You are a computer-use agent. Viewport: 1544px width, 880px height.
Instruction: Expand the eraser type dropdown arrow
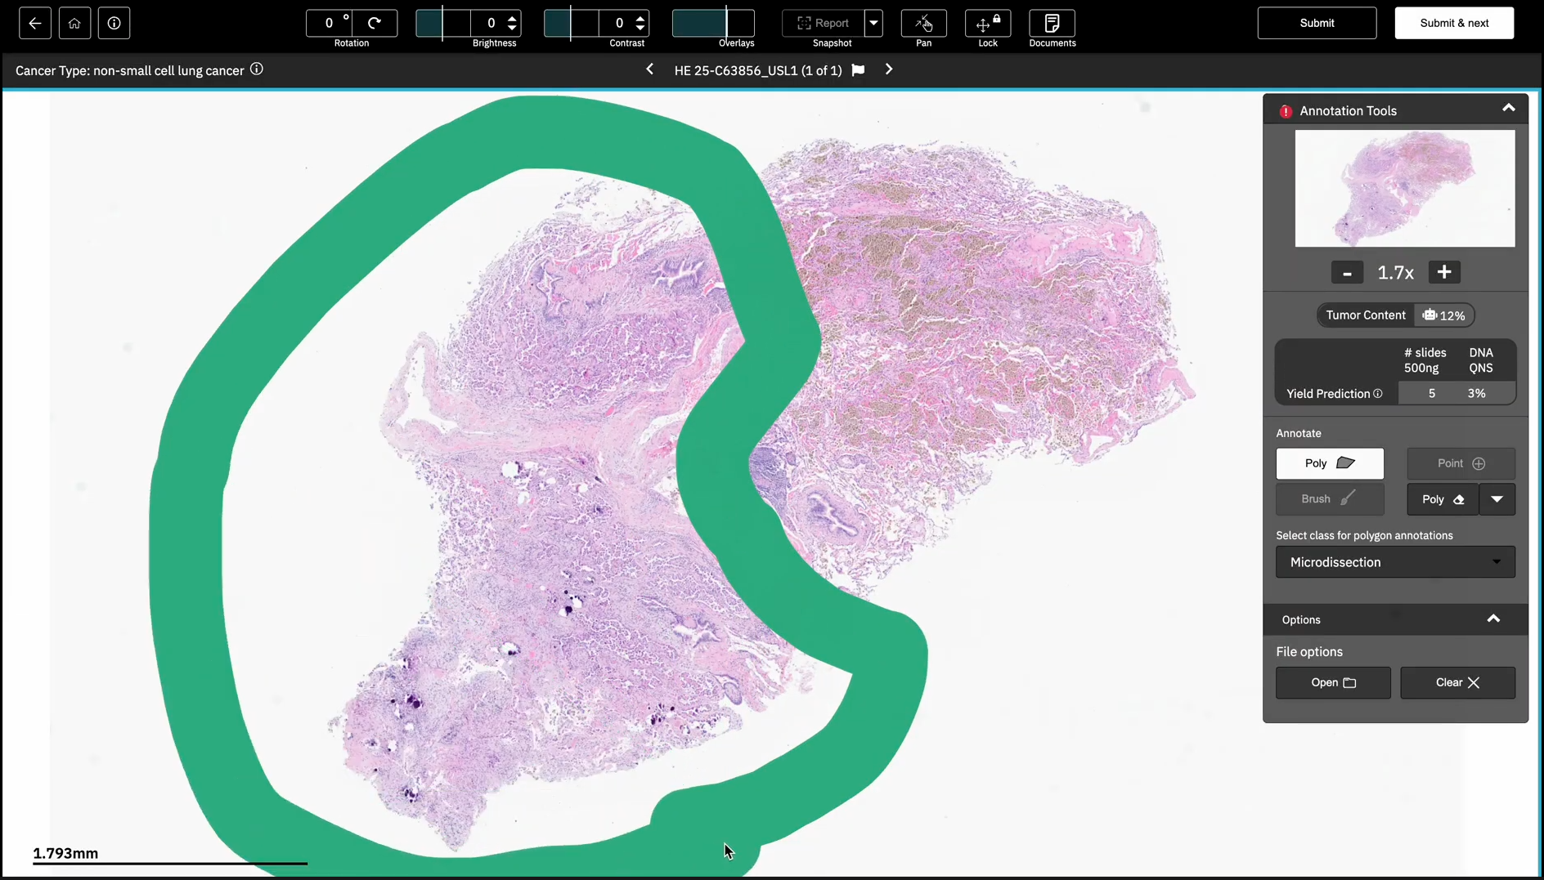1497,499
